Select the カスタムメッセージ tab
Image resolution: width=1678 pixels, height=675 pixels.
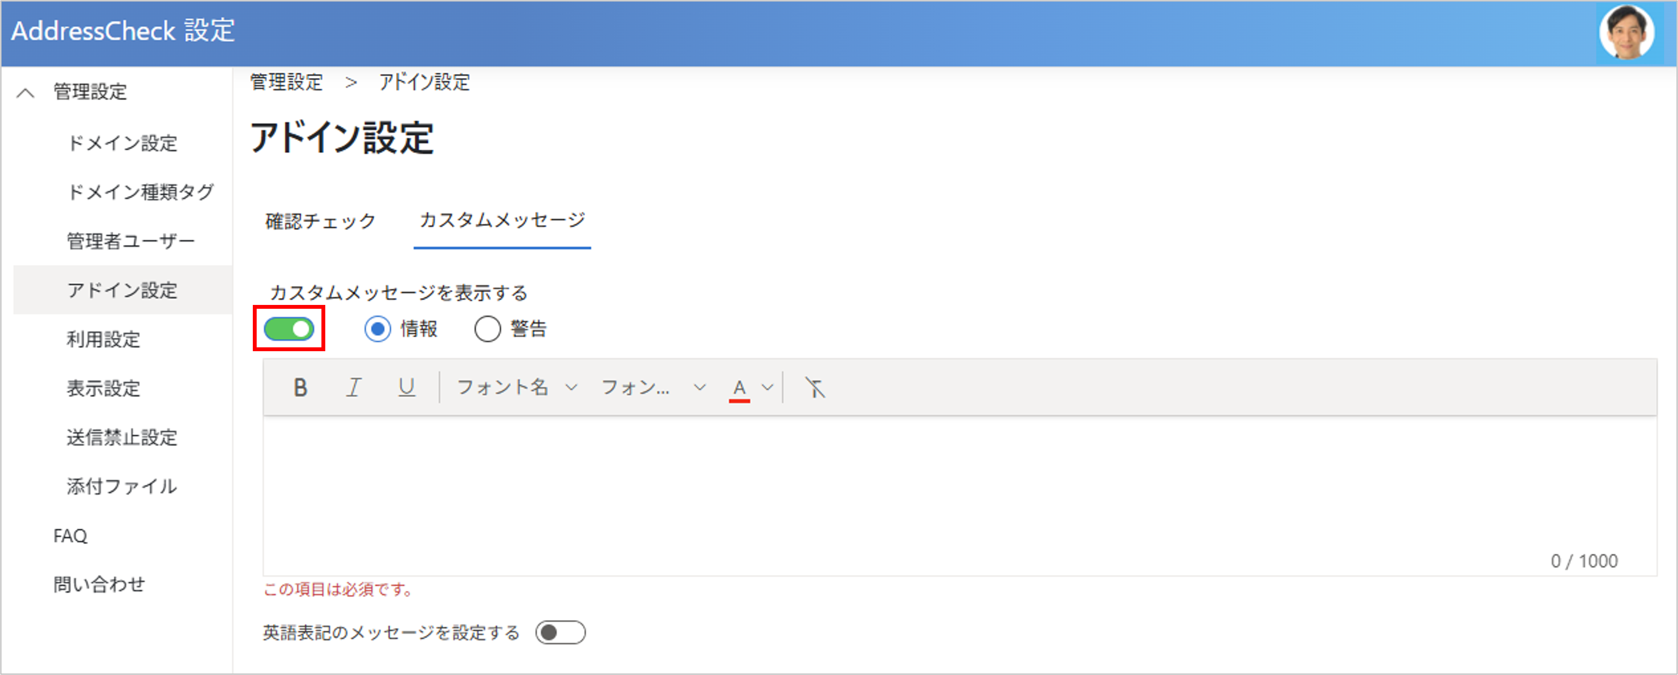(x=501, y=220)
